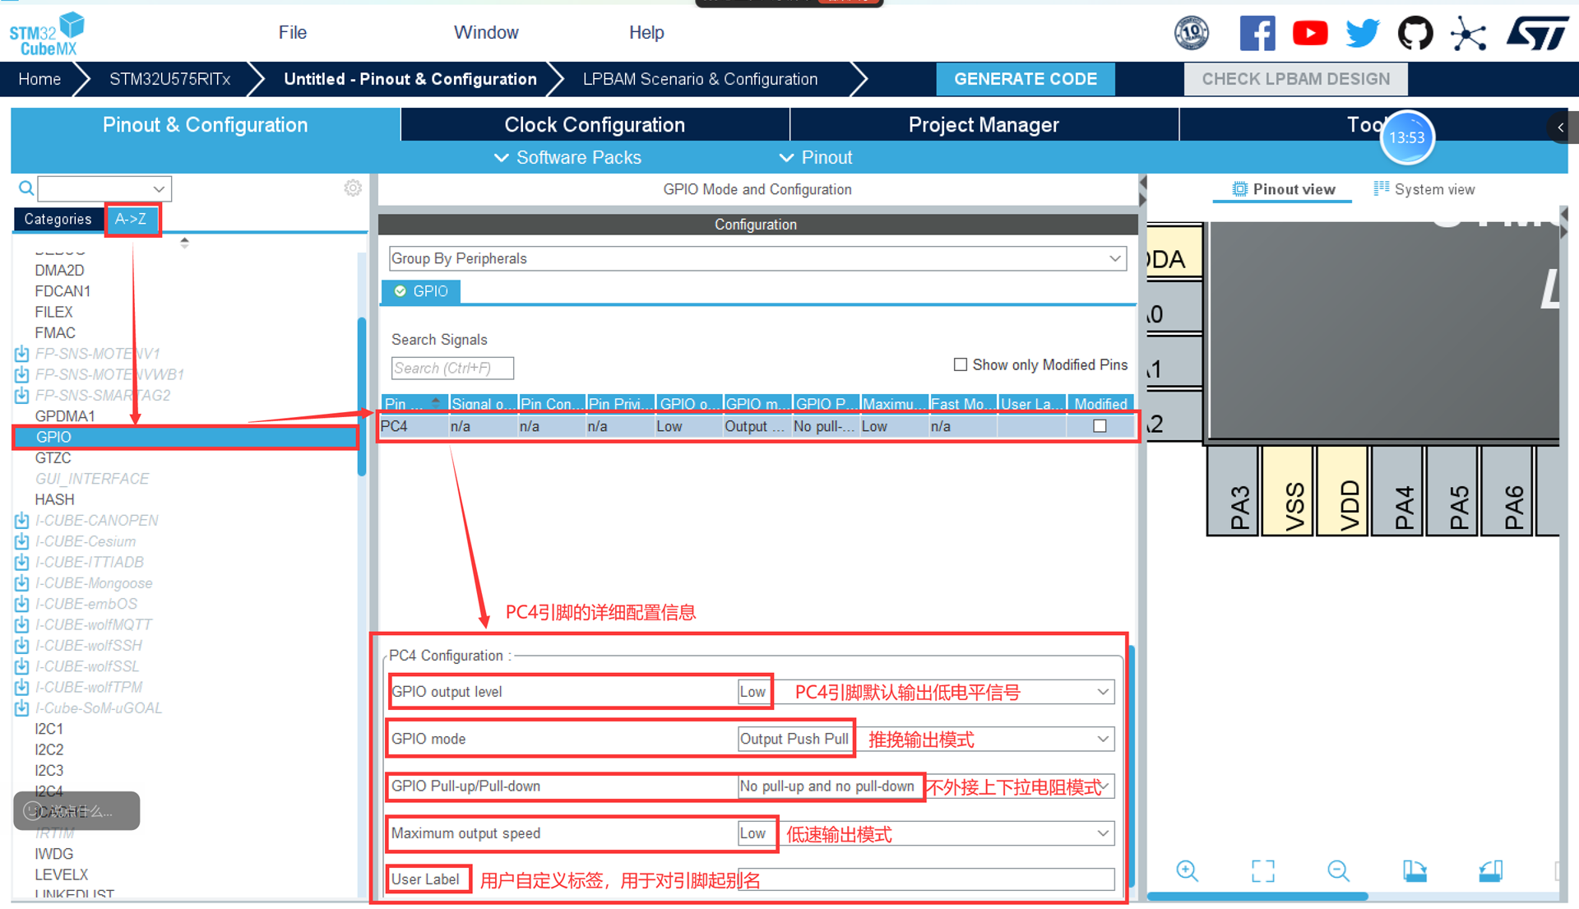Switch to the Categories tab
1579x909 pixels.
pos(58,219)
